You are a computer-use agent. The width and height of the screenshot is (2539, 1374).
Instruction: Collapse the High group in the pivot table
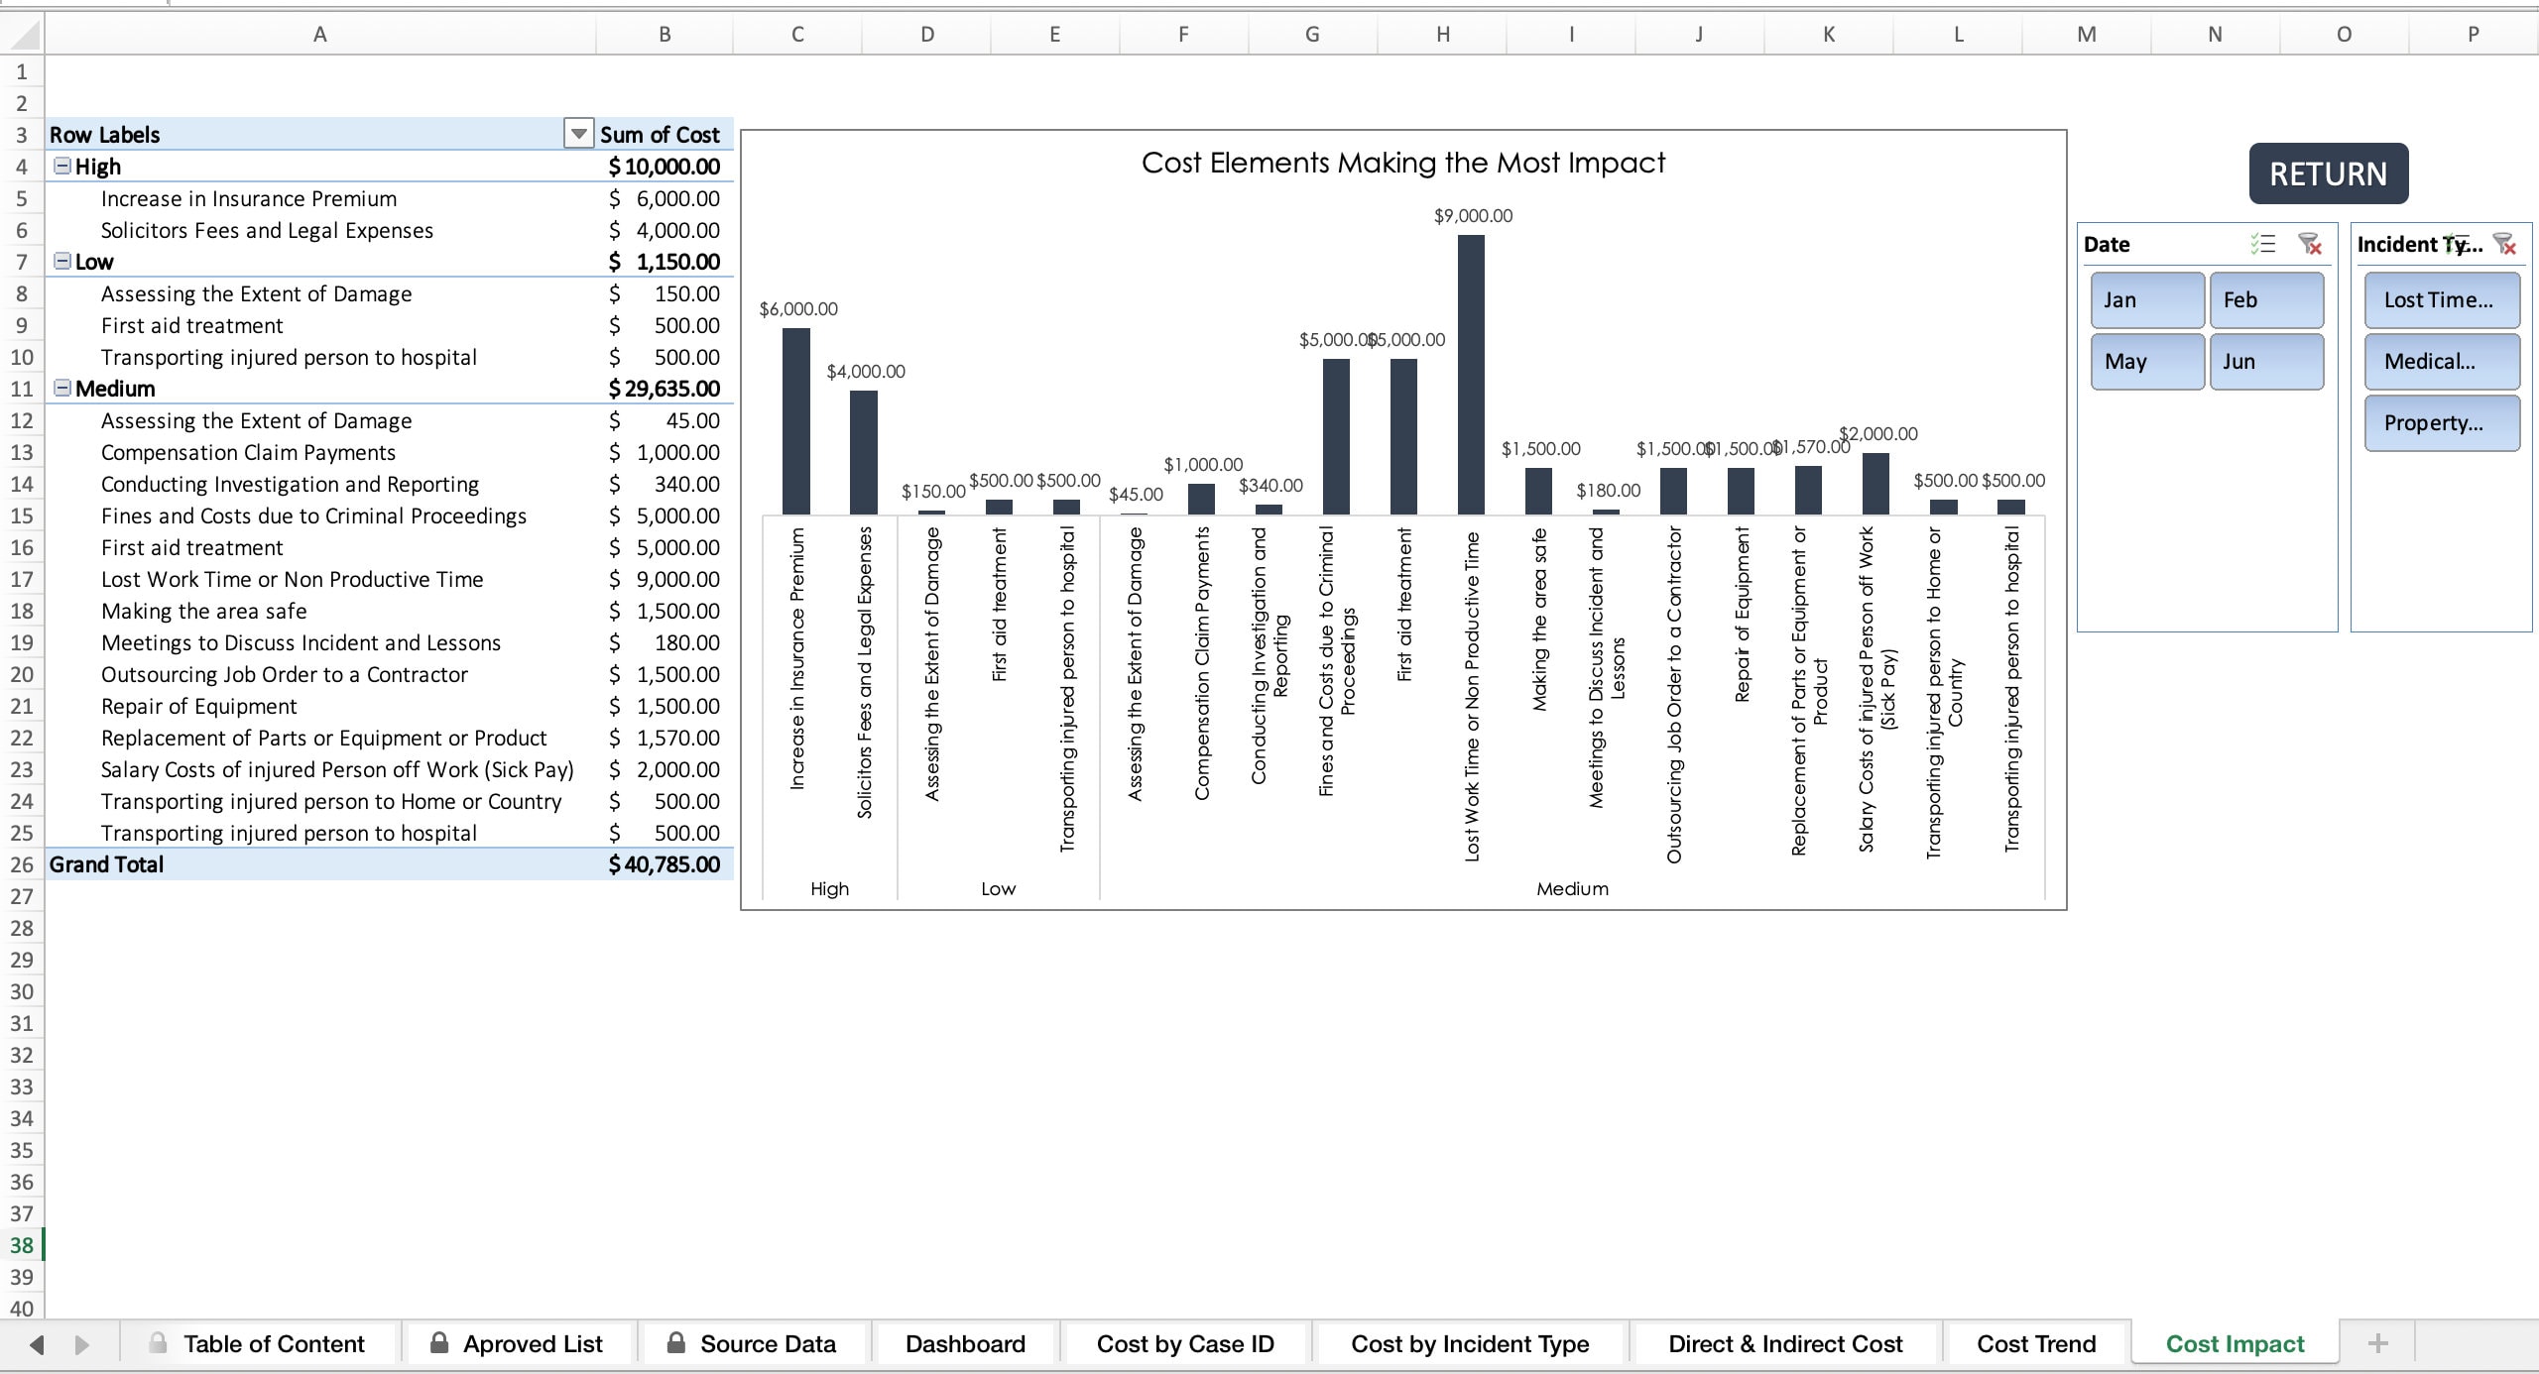point(61,167)
